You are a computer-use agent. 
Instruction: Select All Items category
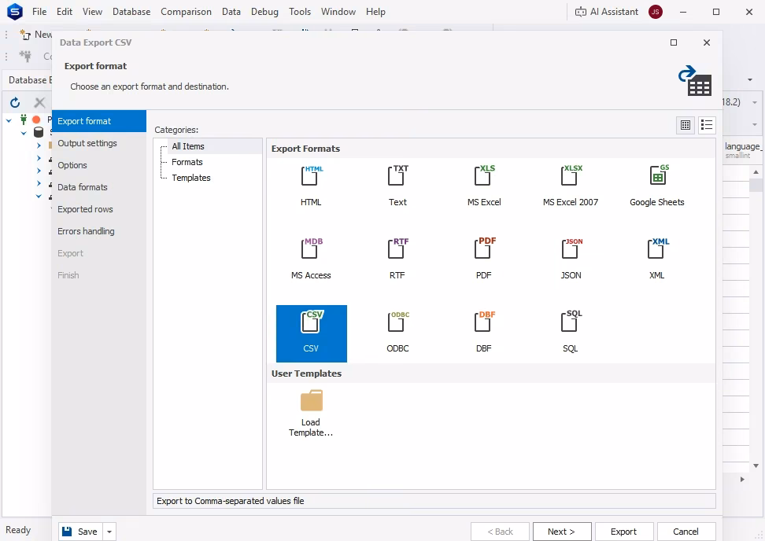coord(188,146)
